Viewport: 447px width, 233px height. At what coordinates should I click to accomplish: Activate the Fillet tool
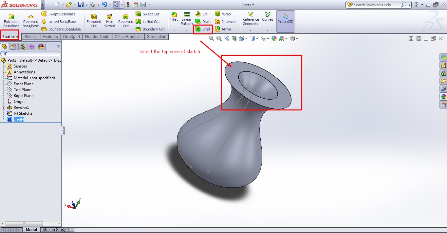tap(174, 17)
